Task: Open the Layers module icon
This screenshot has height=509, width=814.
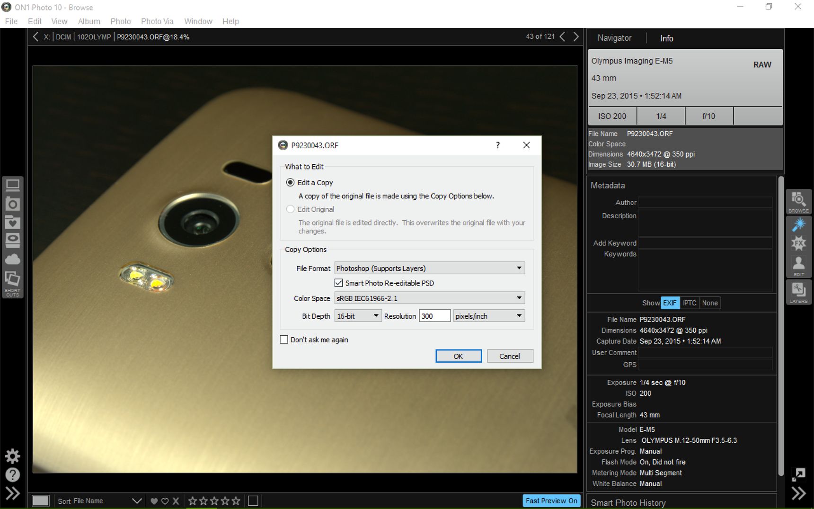Action: tap(799, 292)
